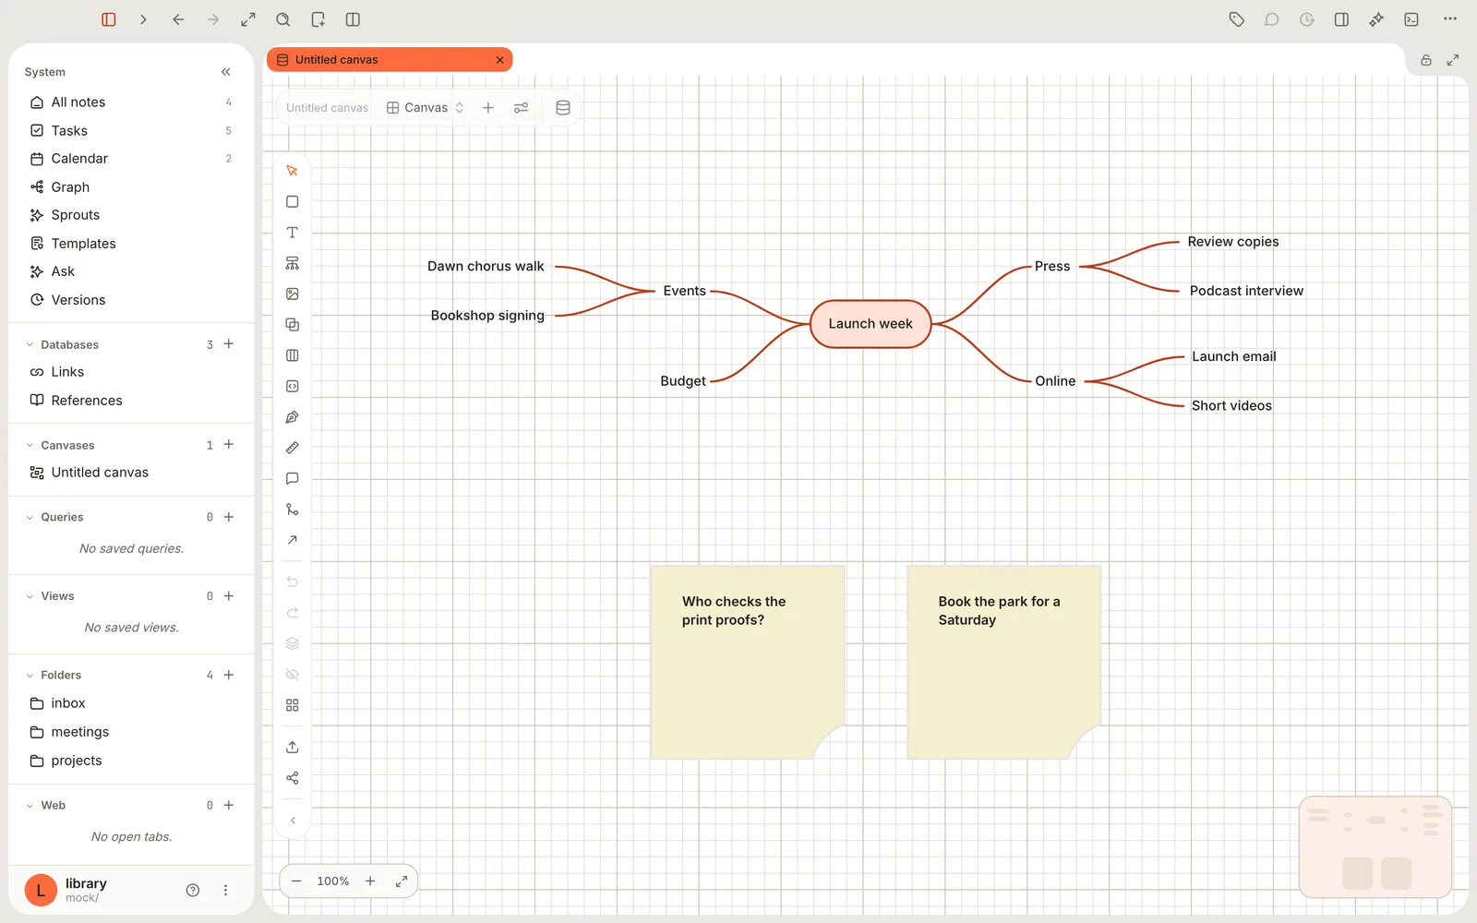The height and width of the screenshot is (923, 1477).
Task: Pick the ruler measure tool
Action: click(x=293, y=448)
